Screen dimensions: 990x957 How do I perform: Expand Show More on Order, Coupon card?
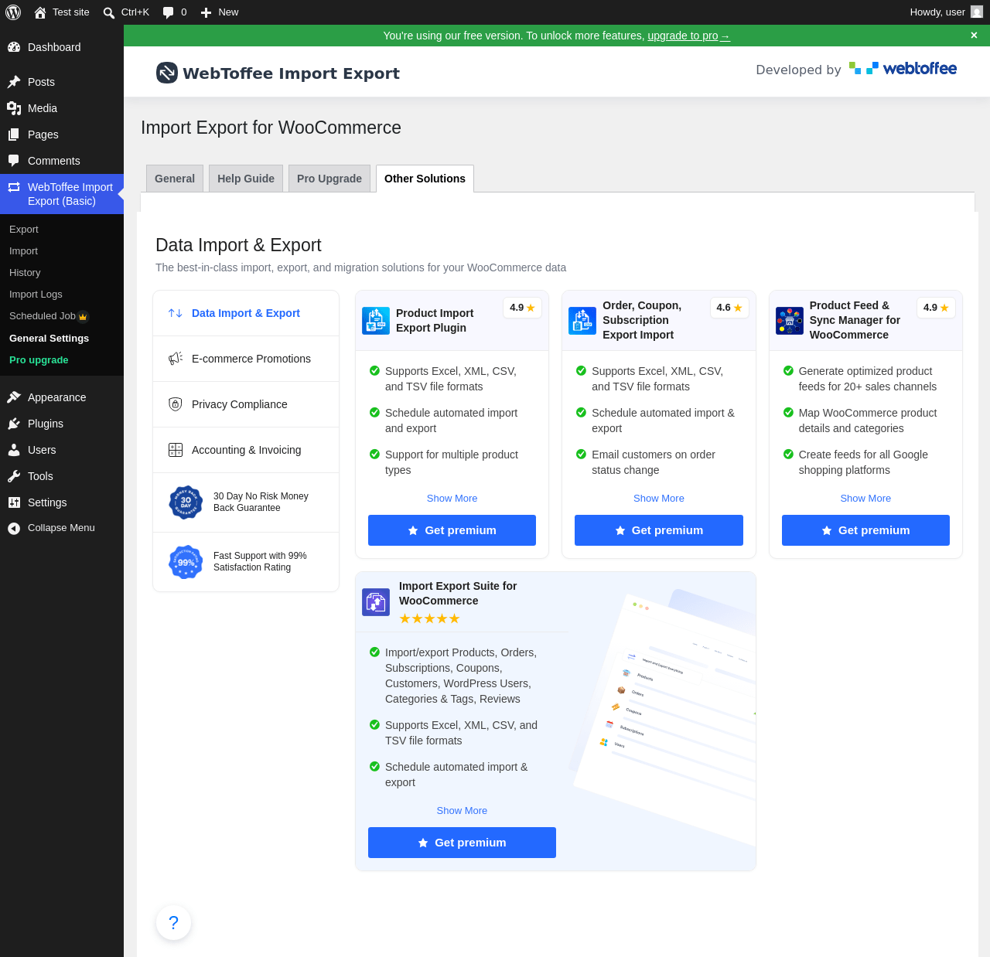(659, 499)
